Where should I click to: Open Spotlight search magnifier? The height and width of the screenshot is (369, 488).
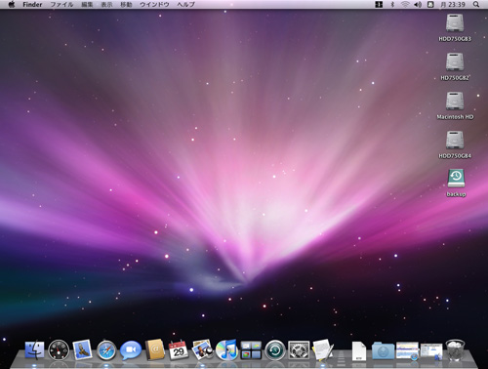pyautogui.click(x=476, y=4)
